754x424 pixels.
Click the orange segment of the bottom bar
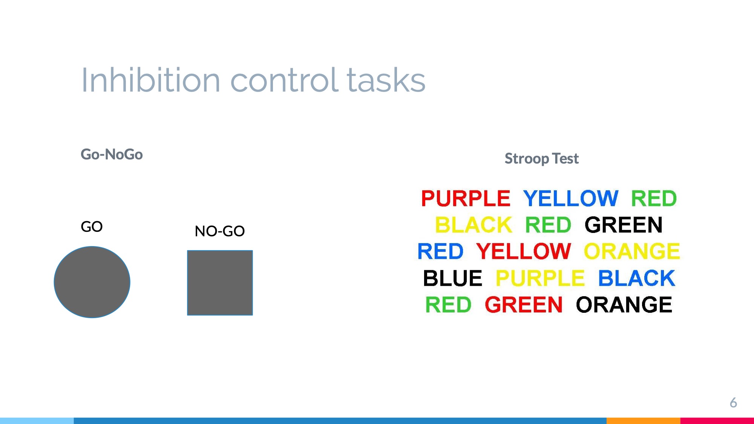(643, 421)
